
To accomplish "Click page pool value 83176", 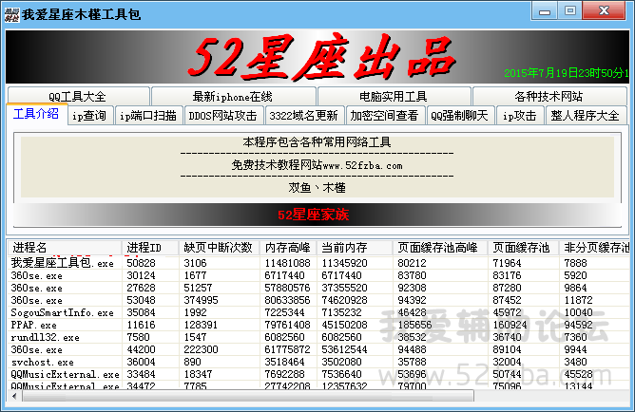I will click(507, 275).
